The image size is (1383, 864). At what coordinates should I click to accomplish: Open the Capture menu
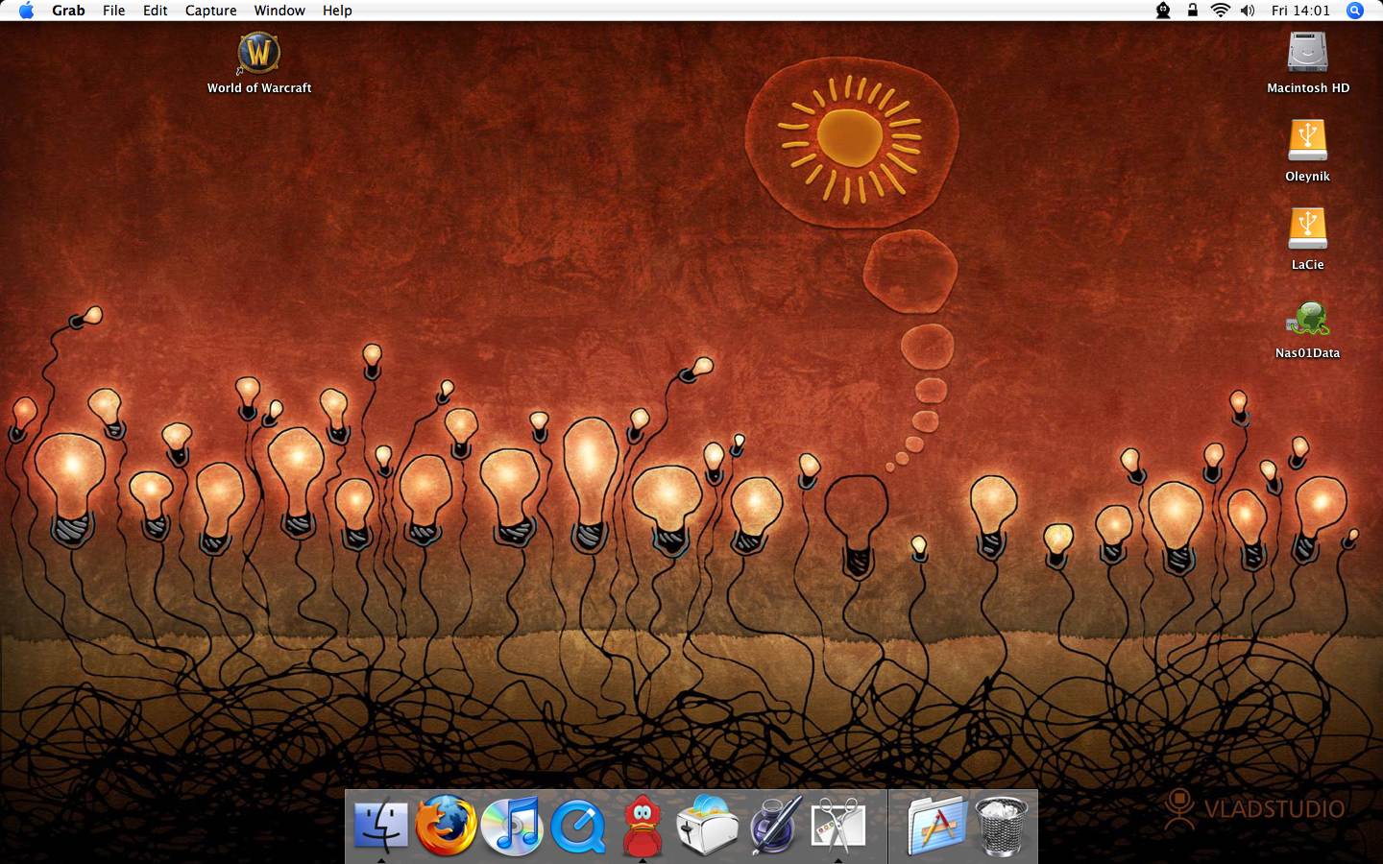point(210,11)
